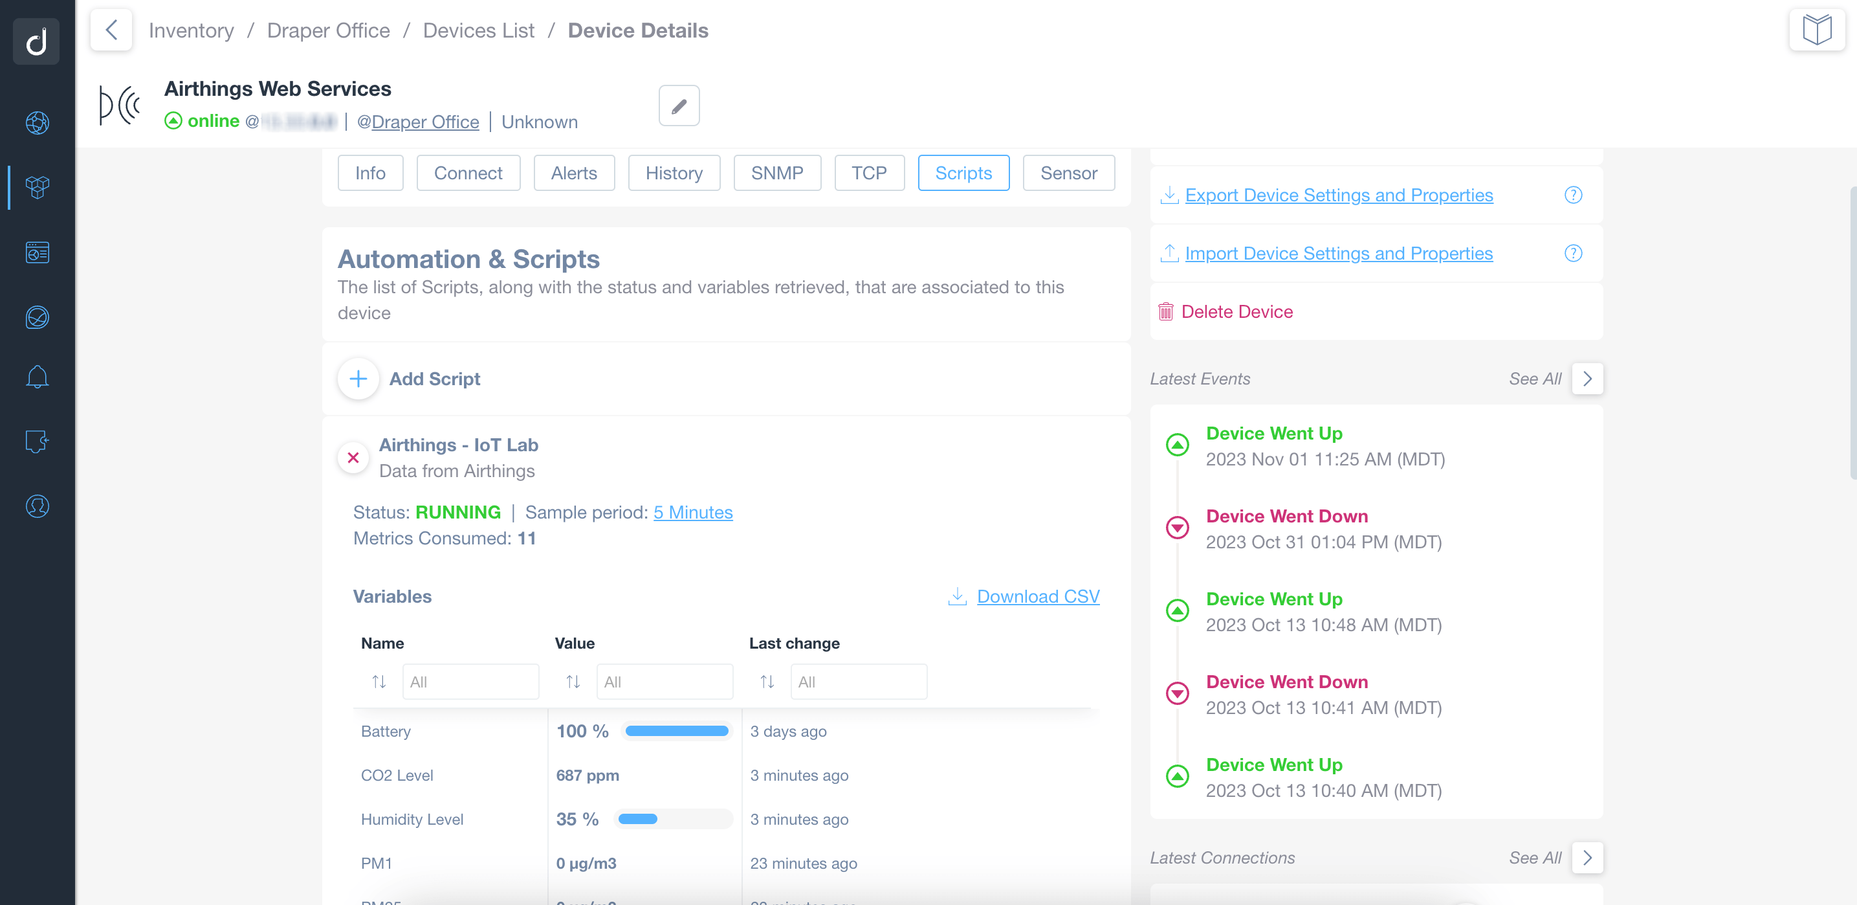1857x905 pixels.
Task: Click the help icon beside Import Device Settings
Action: 1573,254
